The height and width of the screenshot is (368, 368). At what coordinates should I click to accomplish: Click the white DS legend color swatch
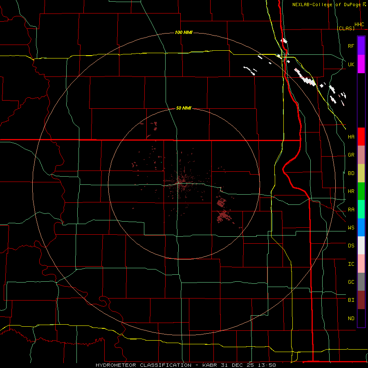pyautogui.click(x=361, y=245)
